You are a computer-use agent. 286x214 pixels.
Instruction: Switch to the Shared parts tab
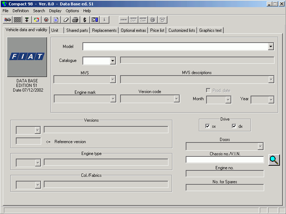click(x=77, y=30)
